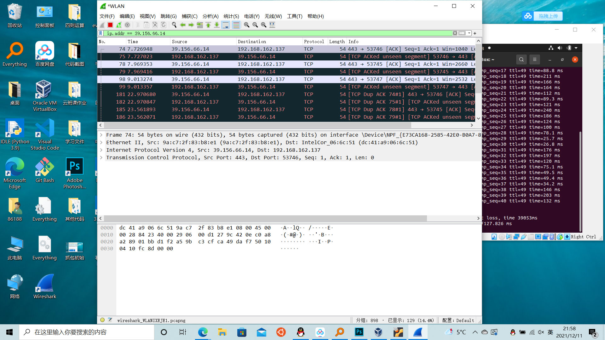The width and height of the screenshot is (605, 340).
Task: Stop capturing packets with the red square
Action: (x=110, y=25)
